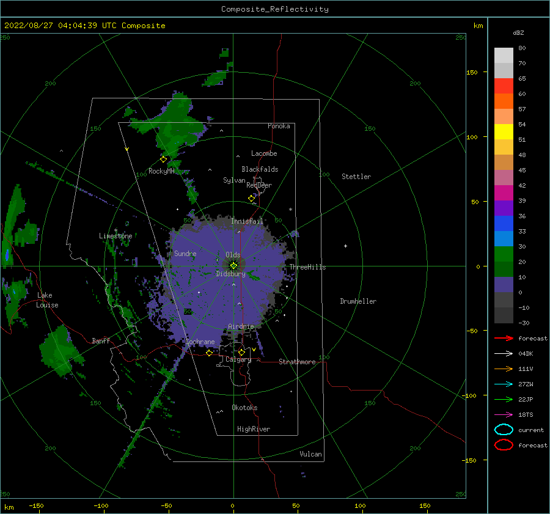Click the Banff town label

coord(101,340)
